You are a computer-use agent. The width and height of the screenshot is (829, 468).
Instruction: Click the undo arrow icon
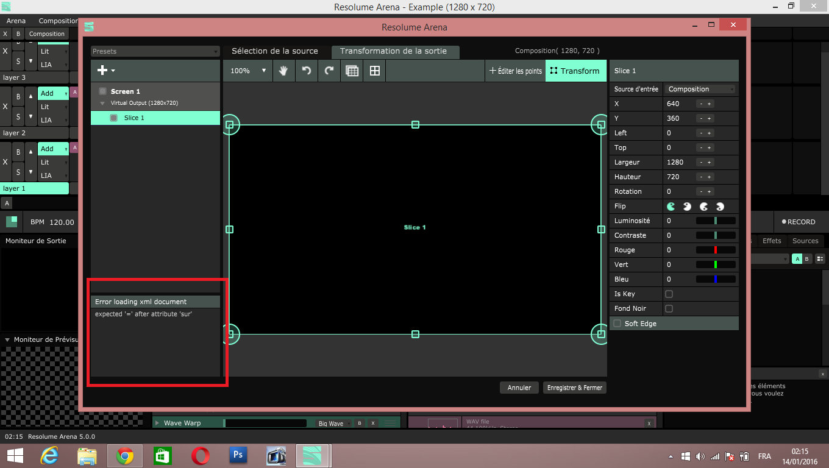307,71
